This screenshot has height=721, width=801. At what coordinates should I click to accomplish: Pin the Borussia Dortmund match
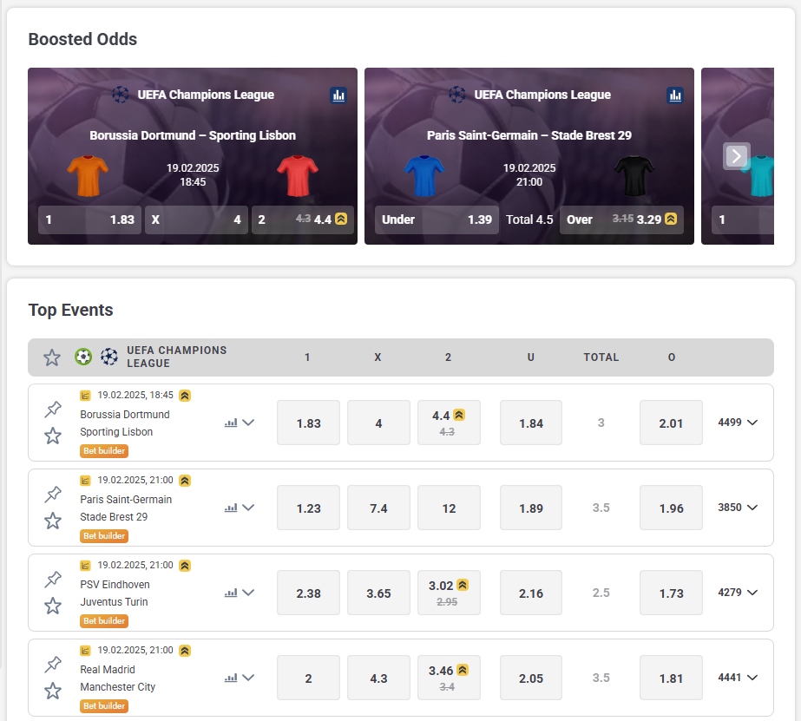click(x=53, y=409)
